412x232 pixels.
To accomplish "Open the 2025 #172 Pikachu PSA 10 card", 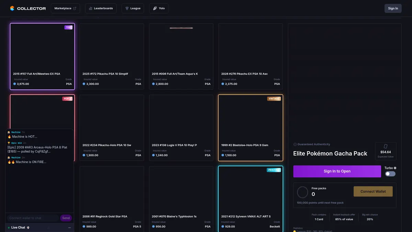I will [112, 56].
